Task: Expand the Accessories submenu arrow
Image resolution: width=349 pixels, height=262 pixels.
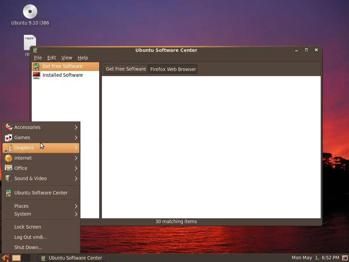Action: coord(76,127)
